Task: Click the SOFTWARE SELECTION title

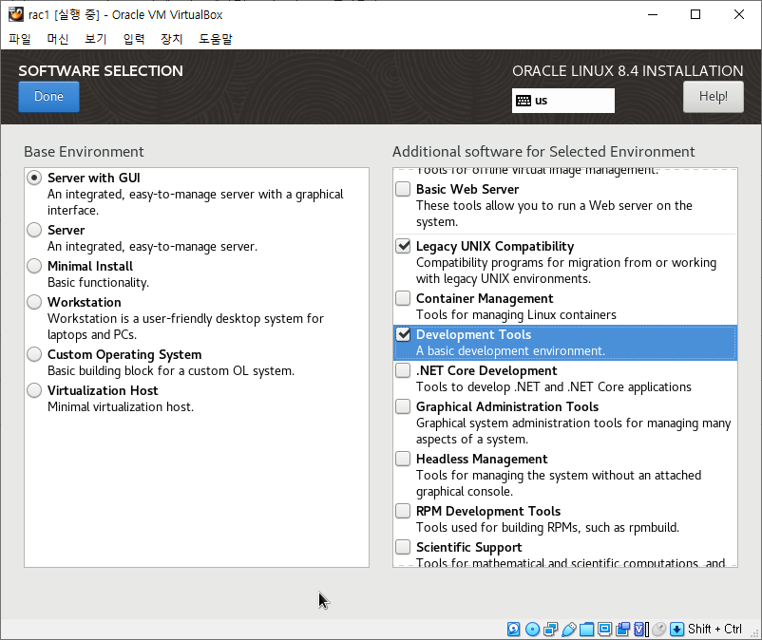Action: 101,71
